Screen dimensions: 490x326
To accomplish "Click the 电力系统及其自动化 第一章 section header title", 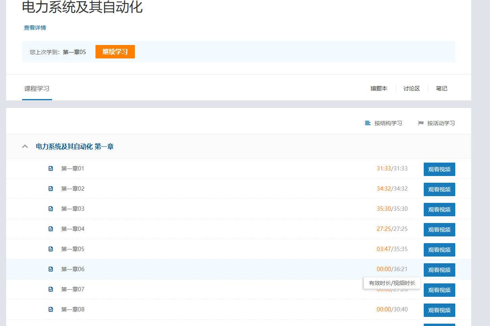I will [x=75, y=146].
